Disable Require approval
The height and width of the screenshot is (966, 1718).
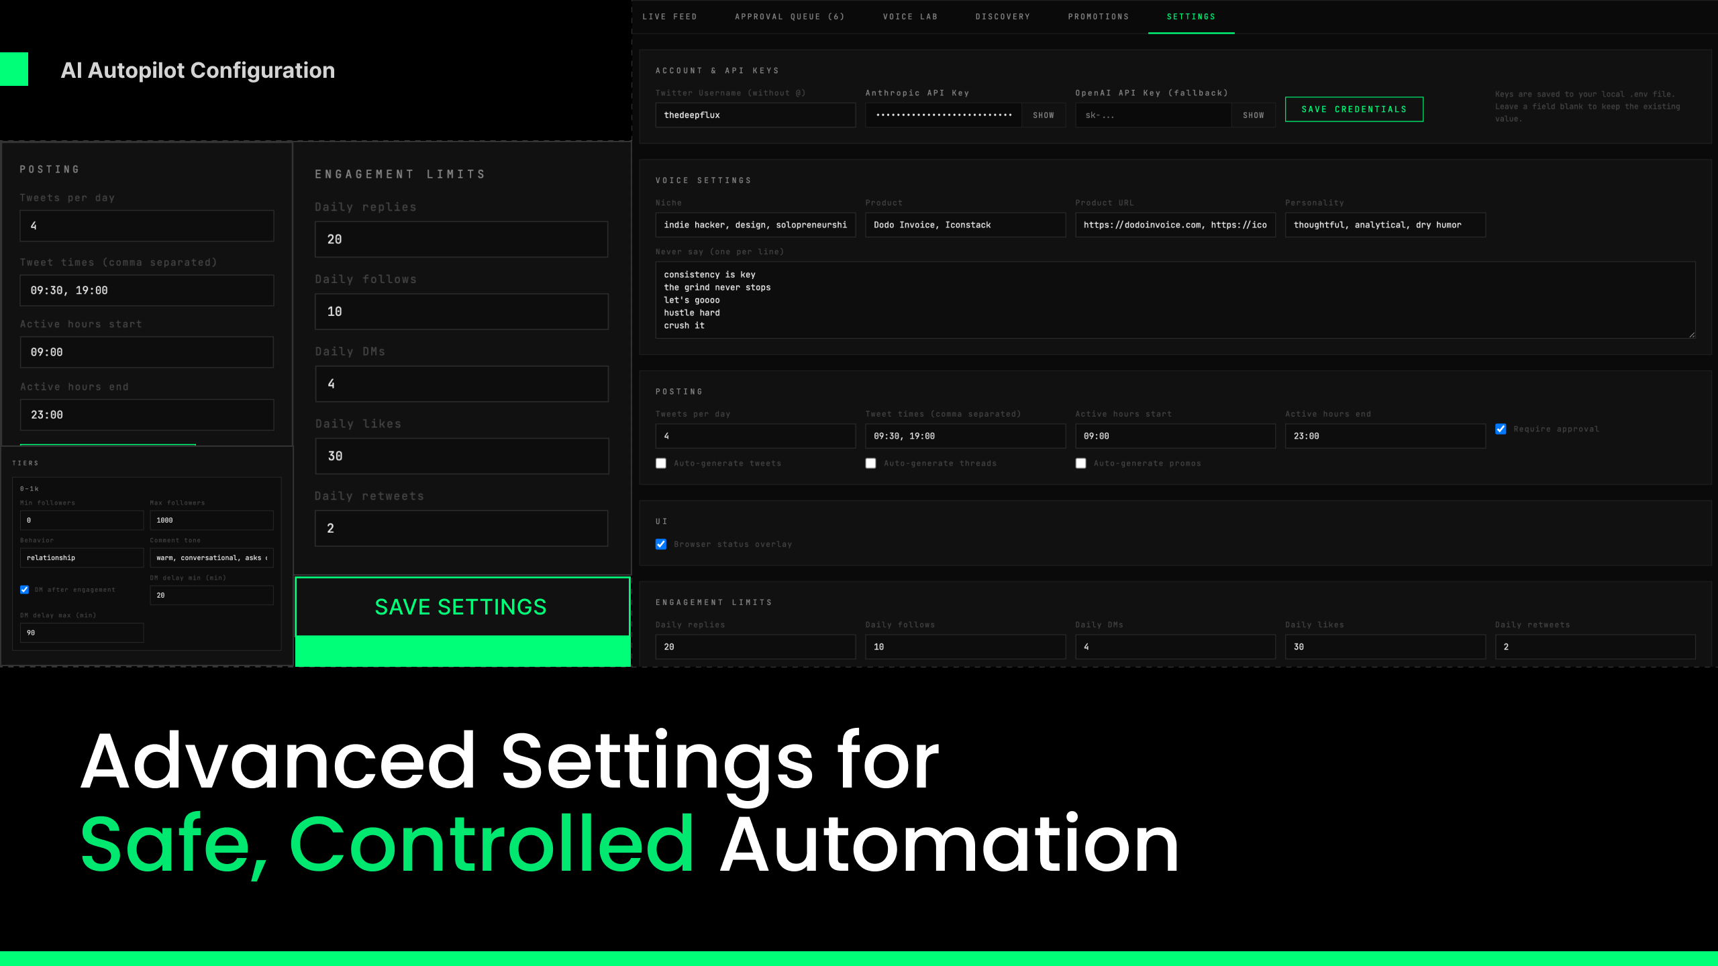click(x=1501, y=429)
